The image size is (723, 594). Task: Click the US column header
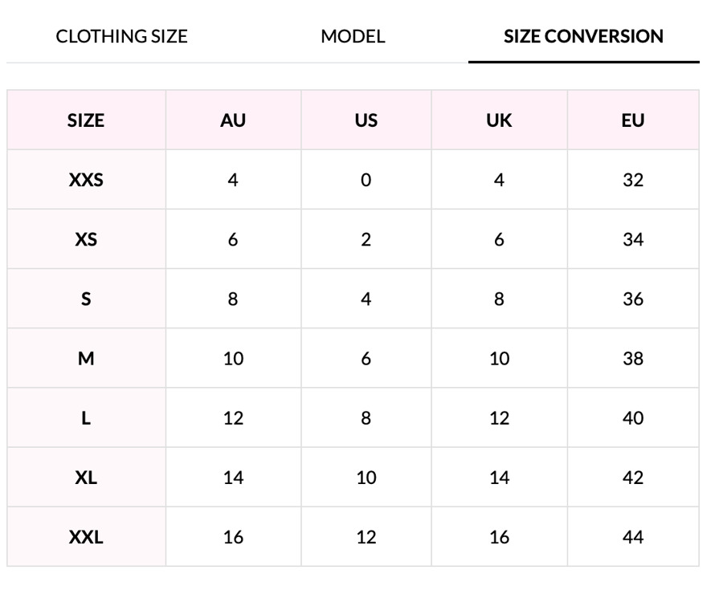[x=366, y=120]
